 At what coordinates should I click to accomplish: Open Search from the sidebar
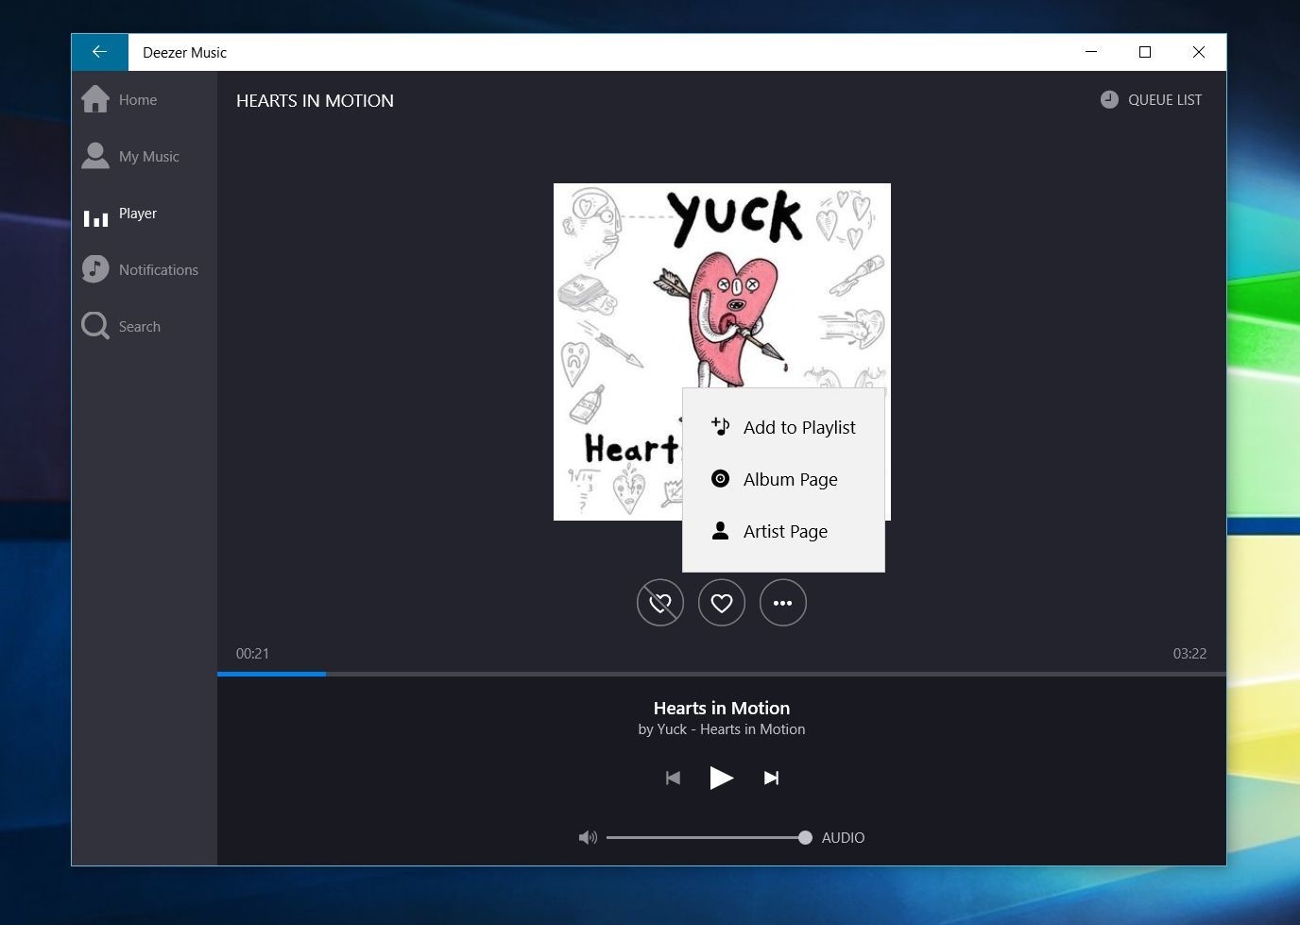click(x=145, y=326)
